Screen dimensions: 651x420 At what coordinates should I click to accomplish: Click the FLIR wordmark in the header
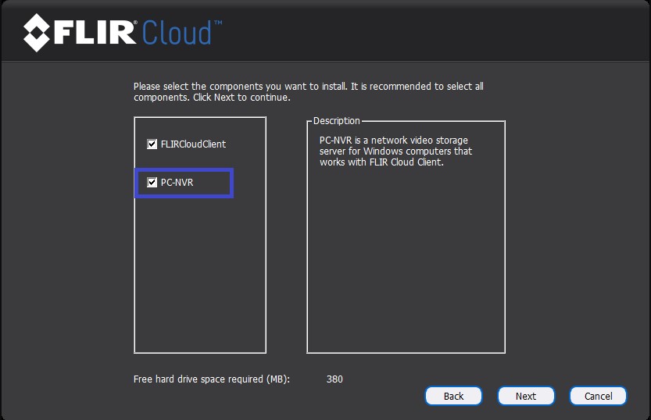(95, 32)
